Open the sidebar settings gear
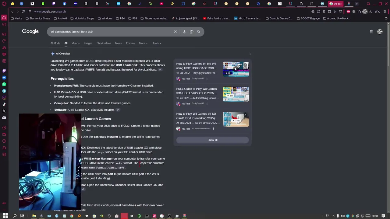The width and height of the screenshot is (390, 219). point(4,155)
